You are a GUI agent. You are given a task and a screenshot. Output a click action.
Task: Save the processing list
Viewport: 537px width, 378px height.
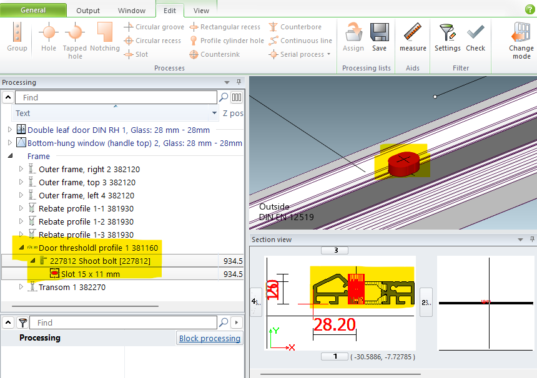tap(379, 37)
